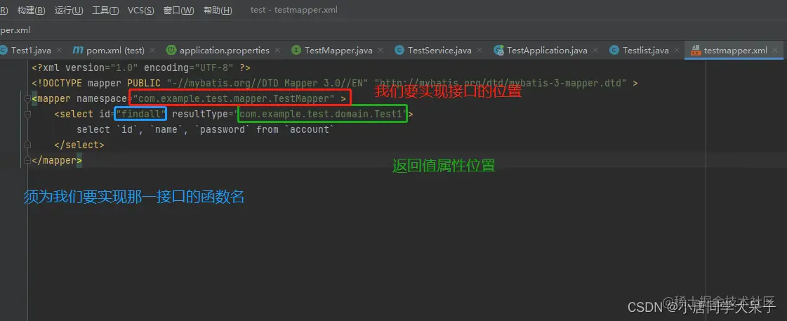Close the TestMapper.java tab

click(x=381, y=51)
